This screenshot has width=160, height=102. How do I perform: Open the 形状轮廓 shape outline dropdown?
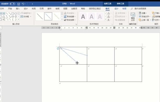[70, 16]
